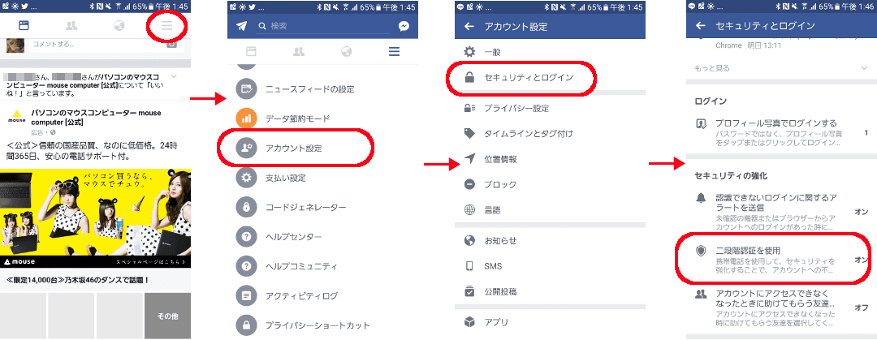Open Messenger from the search bar

point(404,26)
